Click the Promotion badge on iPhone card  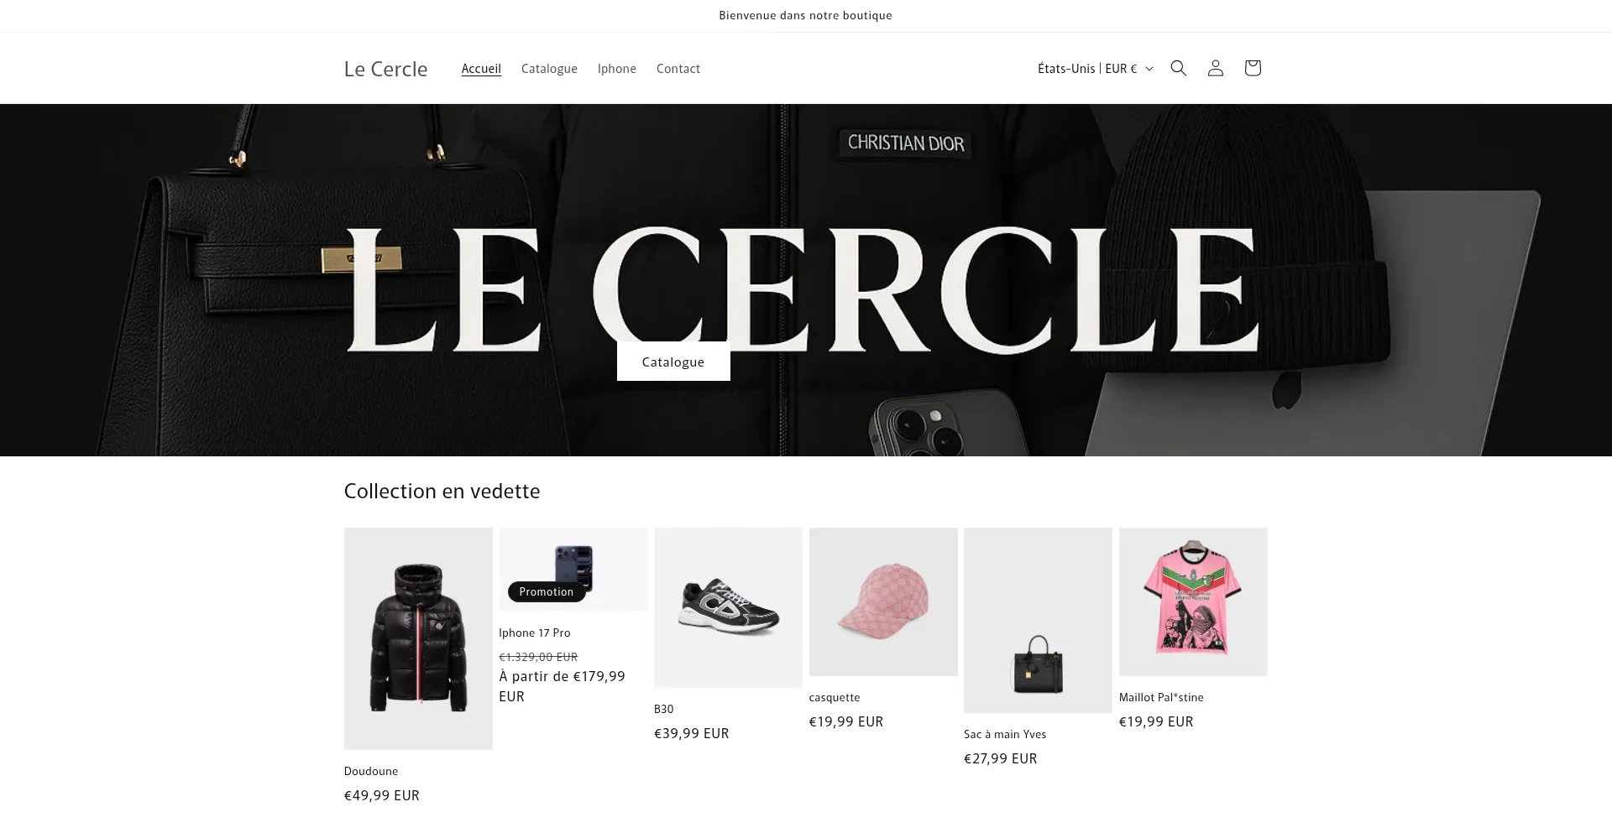[547, 591]
